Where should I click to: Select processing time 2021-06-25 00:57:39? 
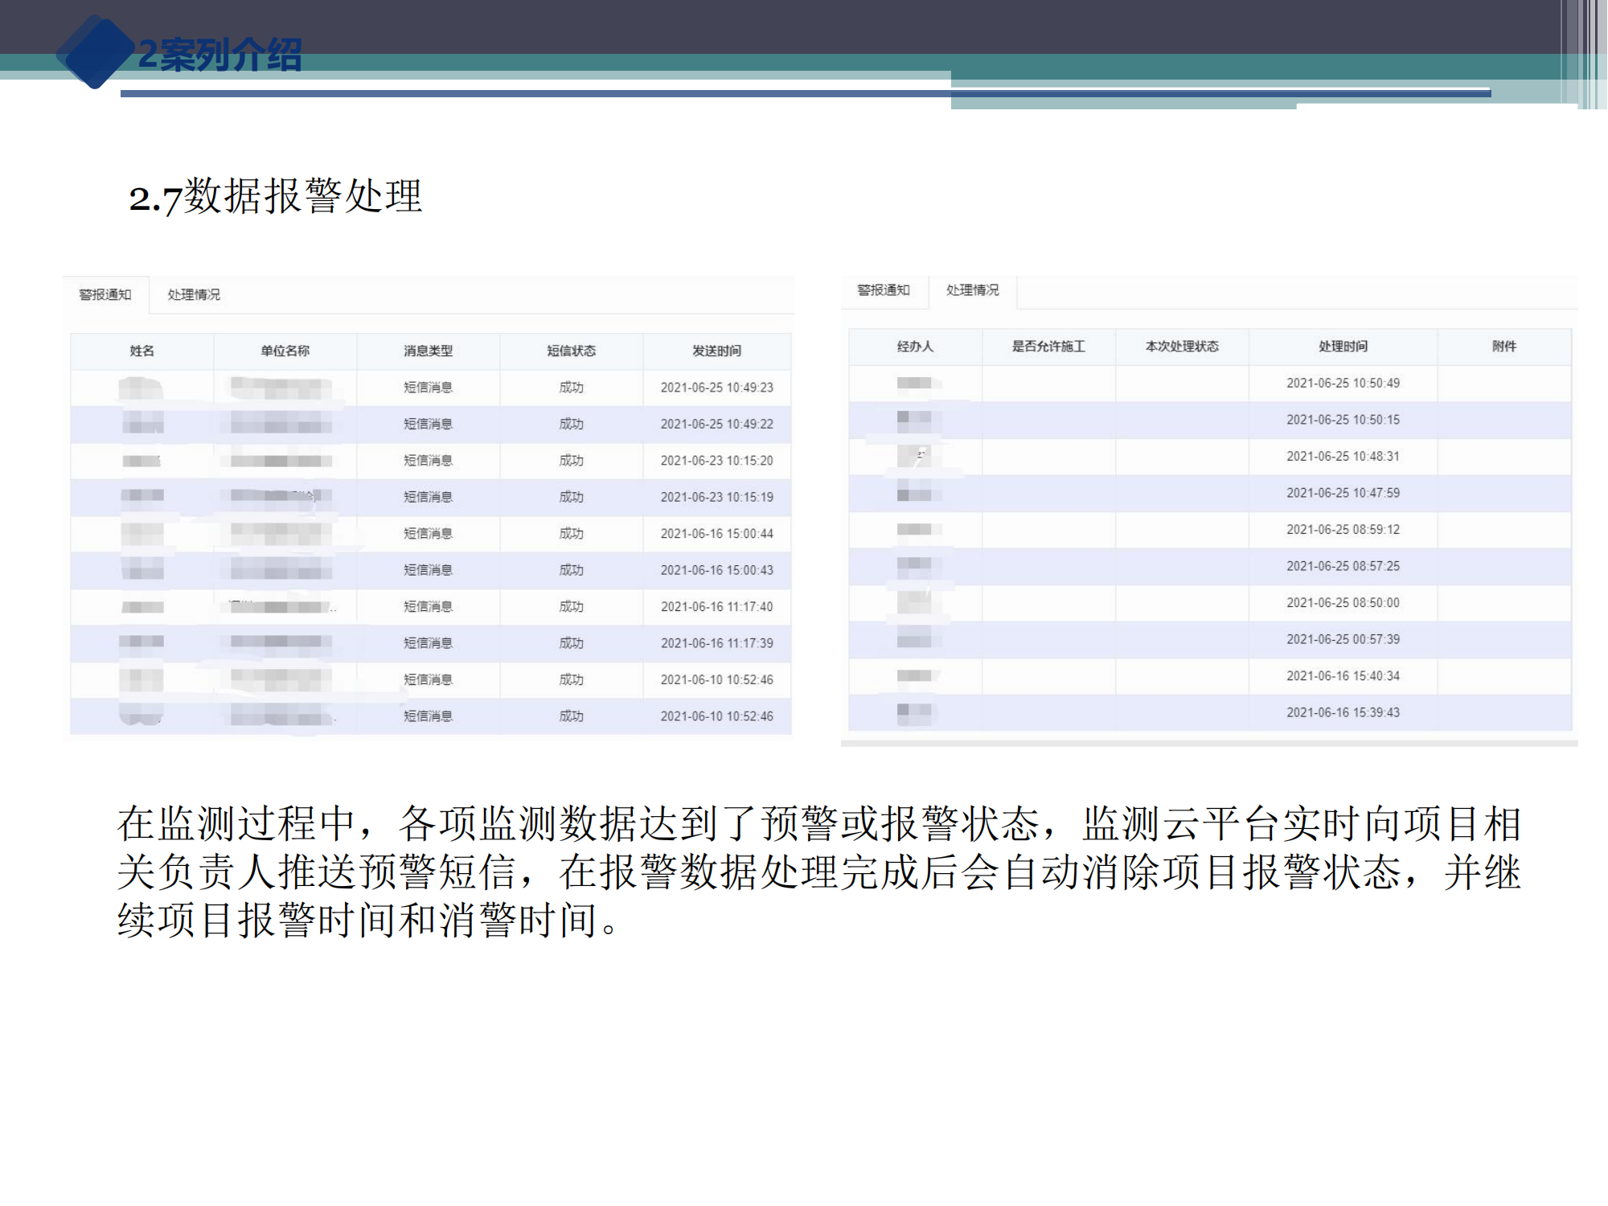click(x=1343, y=639)
